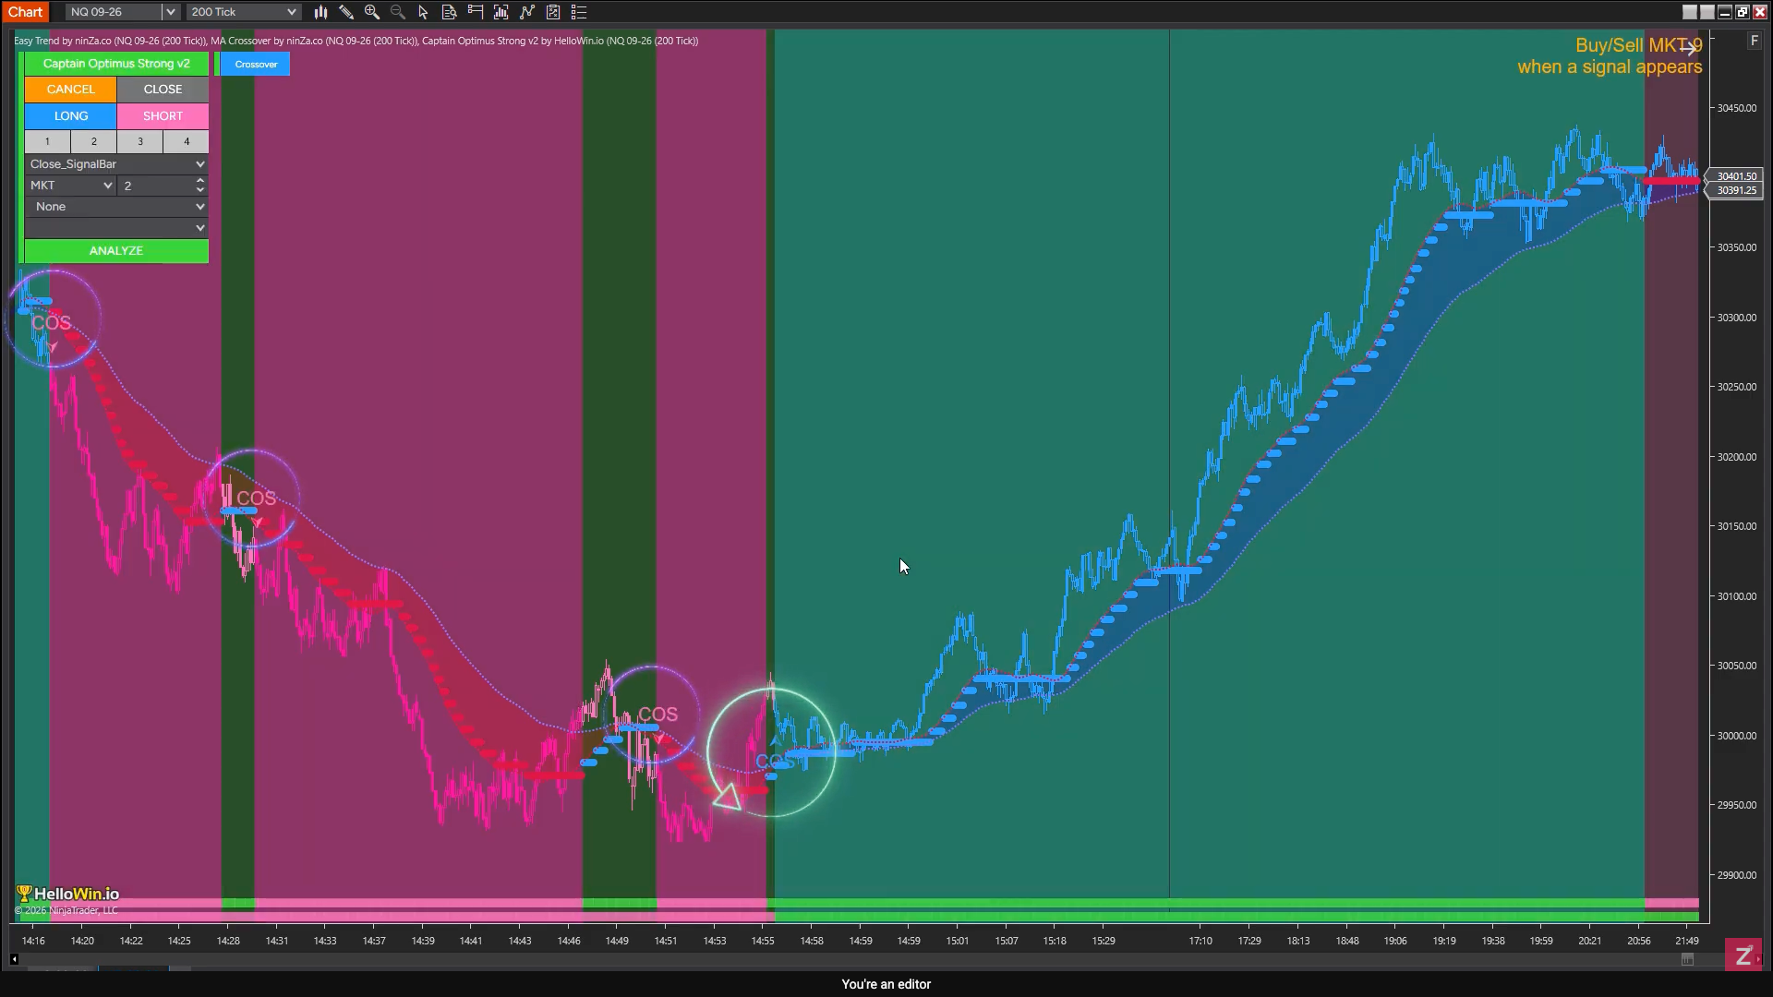
Task: Click the 30000.00 price axis label
Action: pos(1736,736)
